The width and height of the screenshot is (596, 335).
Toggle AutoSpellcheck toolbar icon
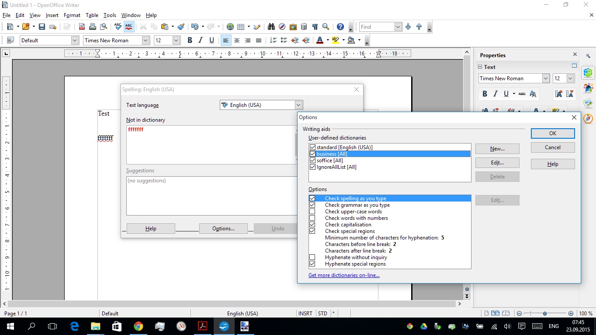(129, 27)
